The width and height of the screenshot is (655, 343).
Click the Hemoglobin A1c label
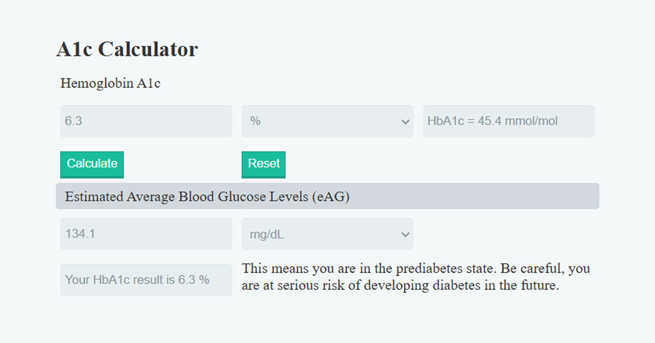click(x=110, y=83)
